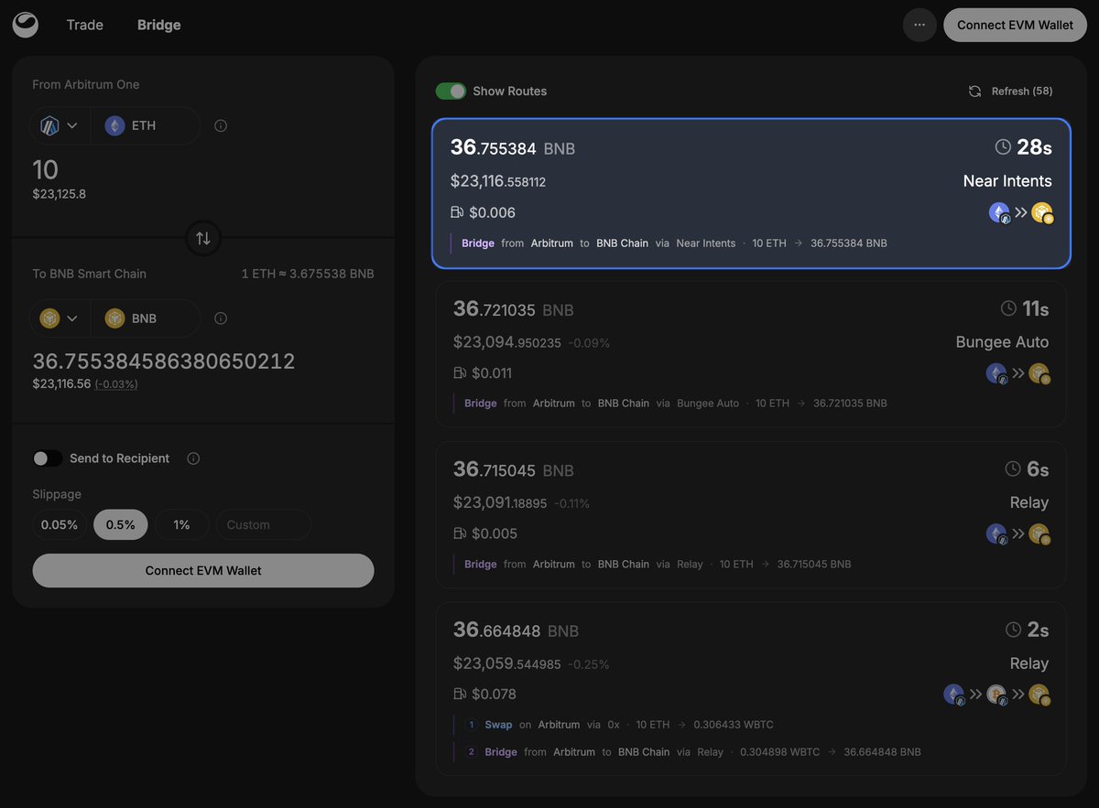This screenshot has height=808, width=1099.
Task: Select the Relay route amount 36.664848 BNB
Action: tap(516, 630)
